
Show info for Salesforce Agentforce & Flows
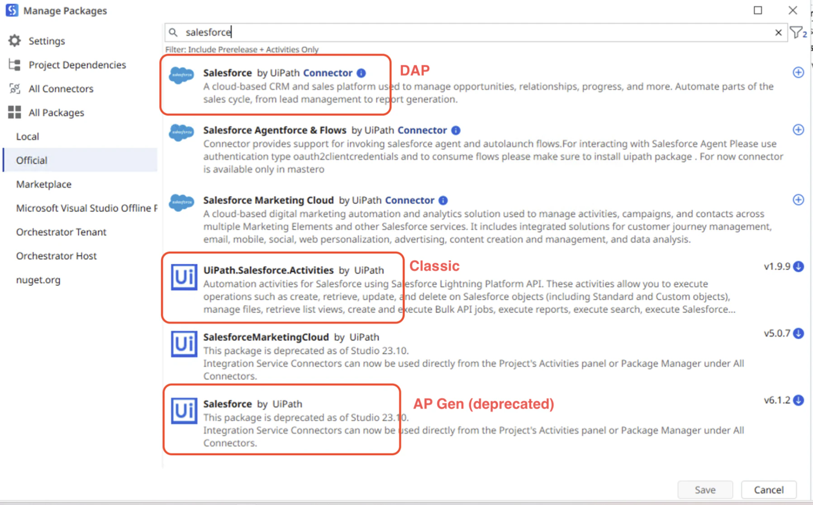[x=456, y=130]
